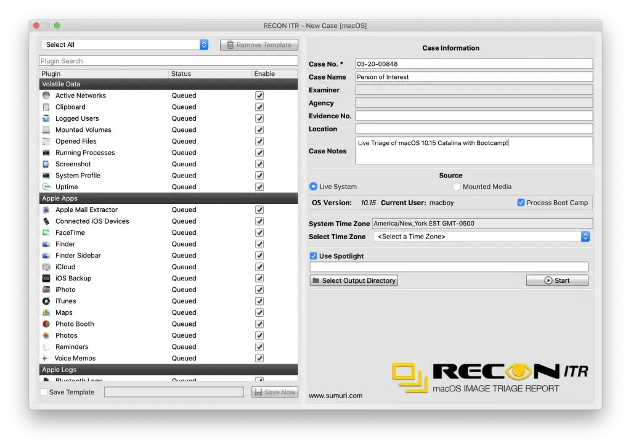Uncheck Process Boot Camp option
This screenshot has width=631, height=448.
click(521, 203)
